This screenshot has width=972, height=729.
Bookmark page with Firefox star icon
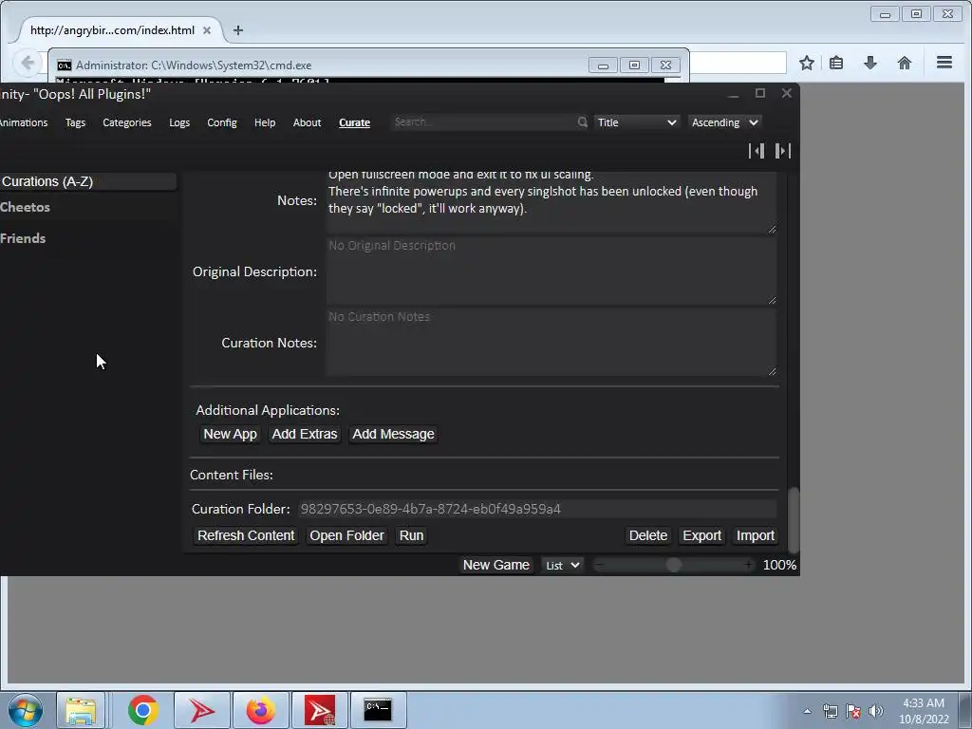(807, 63)
